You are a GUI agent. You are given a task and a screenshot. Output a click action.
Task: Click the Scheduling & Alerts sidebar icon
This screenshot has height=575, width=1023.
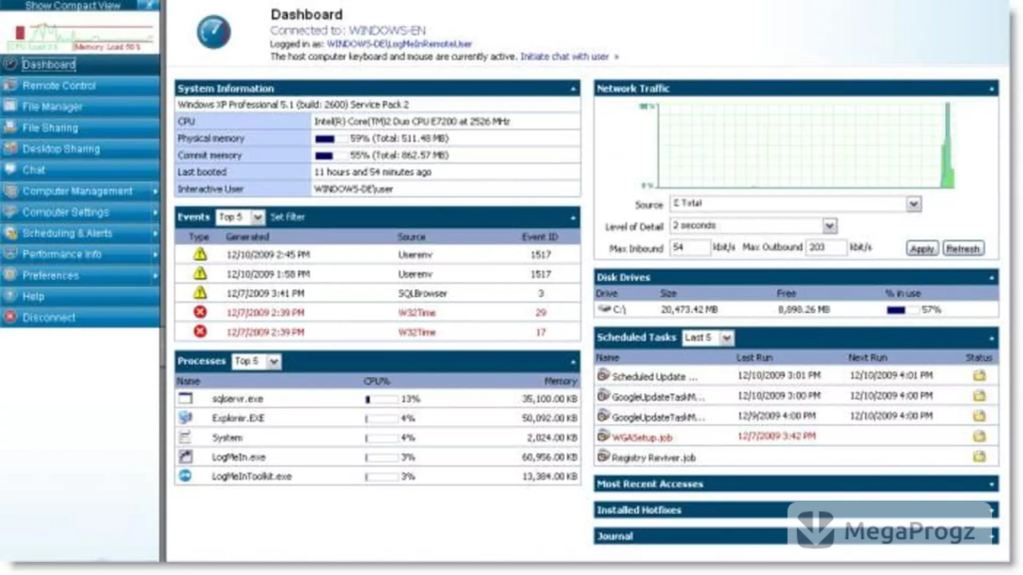10,232
